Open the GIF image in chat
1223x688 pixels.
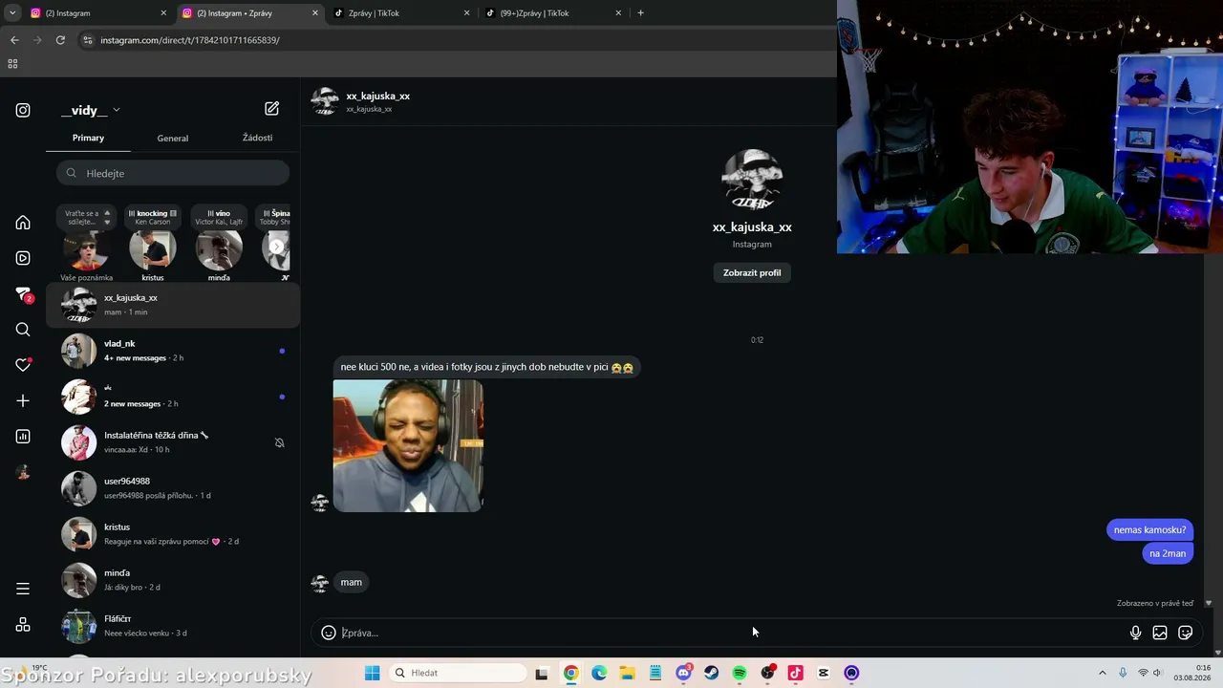coord(408,445)
